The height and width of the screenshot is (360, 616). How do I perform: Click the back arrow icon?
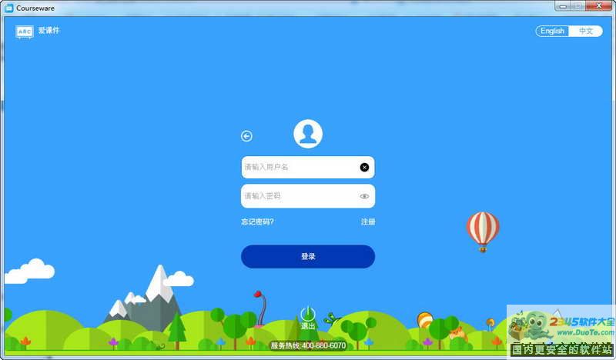(246, 136)
